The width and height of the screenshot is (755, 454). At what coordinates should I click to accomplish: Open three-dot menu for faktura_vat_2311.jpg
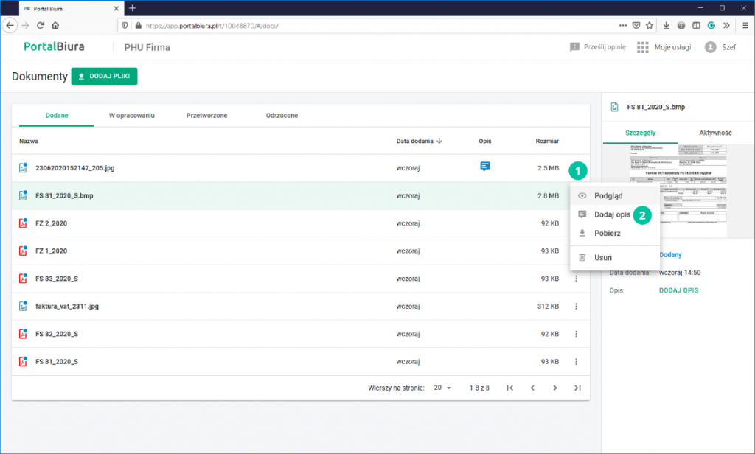pyautogui.click(x=576, y=306)
